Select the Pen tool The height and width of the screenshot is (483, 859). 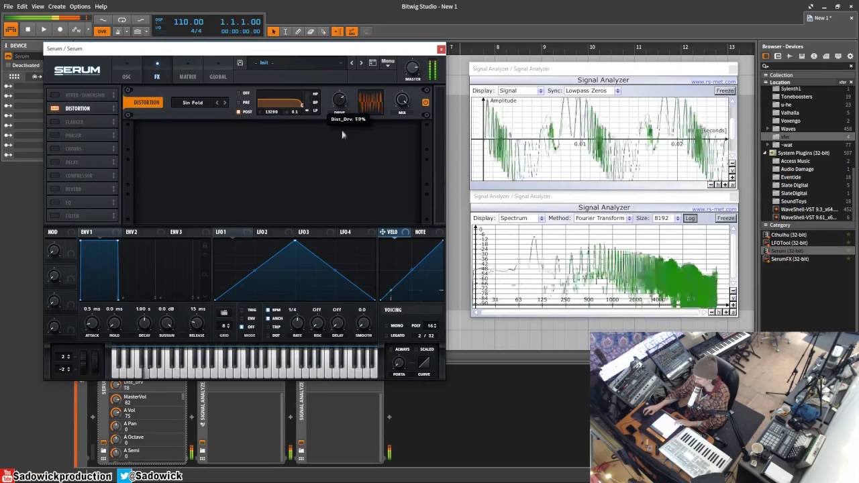pos(298,32)
